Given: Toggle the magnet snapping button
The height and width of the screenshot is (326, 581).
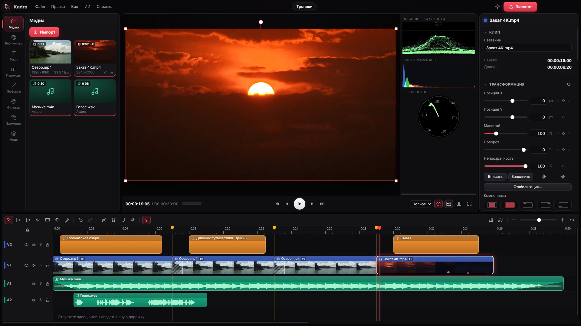Looking at the screenshot, I should pos(146,220).
